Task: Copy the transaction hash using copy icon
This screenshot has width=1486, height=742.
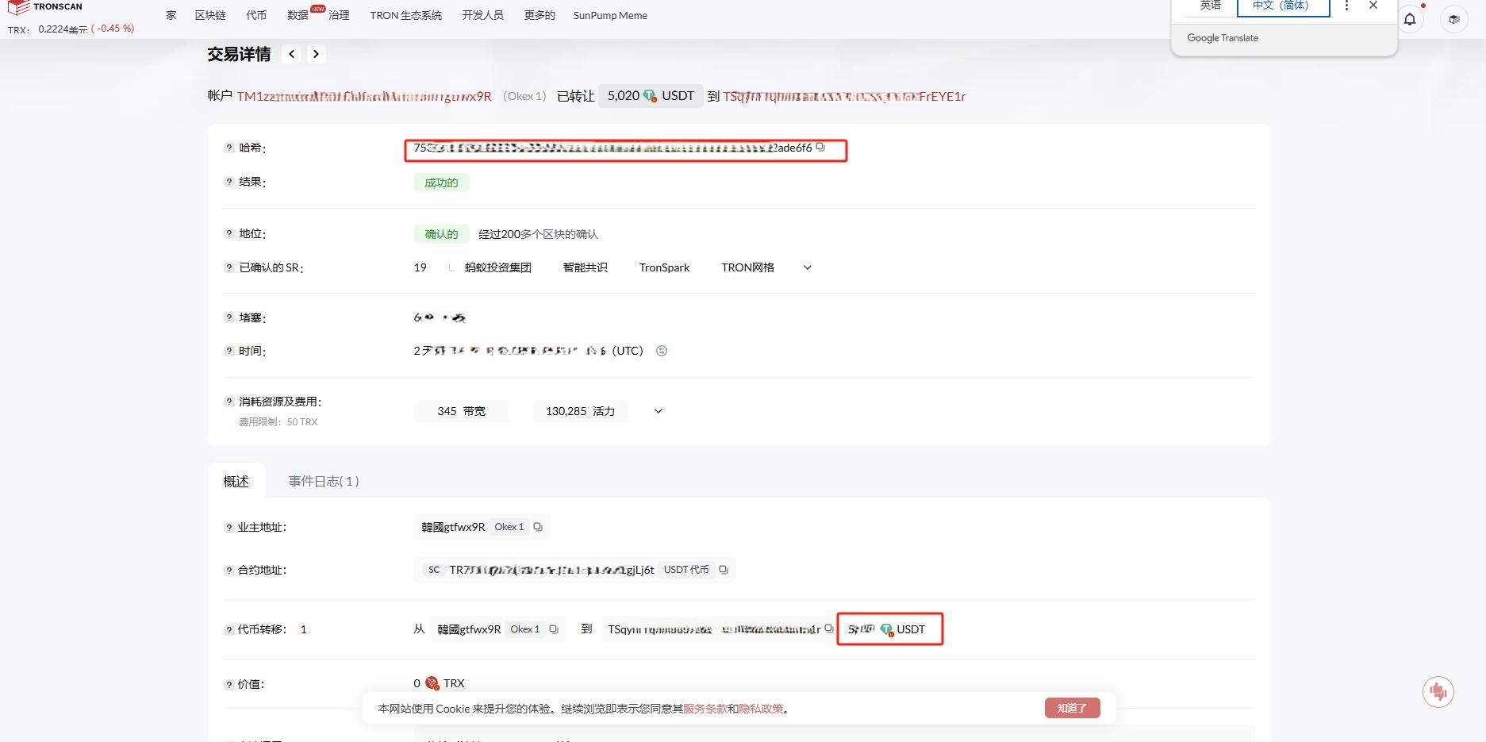Action: click(820, 147)
